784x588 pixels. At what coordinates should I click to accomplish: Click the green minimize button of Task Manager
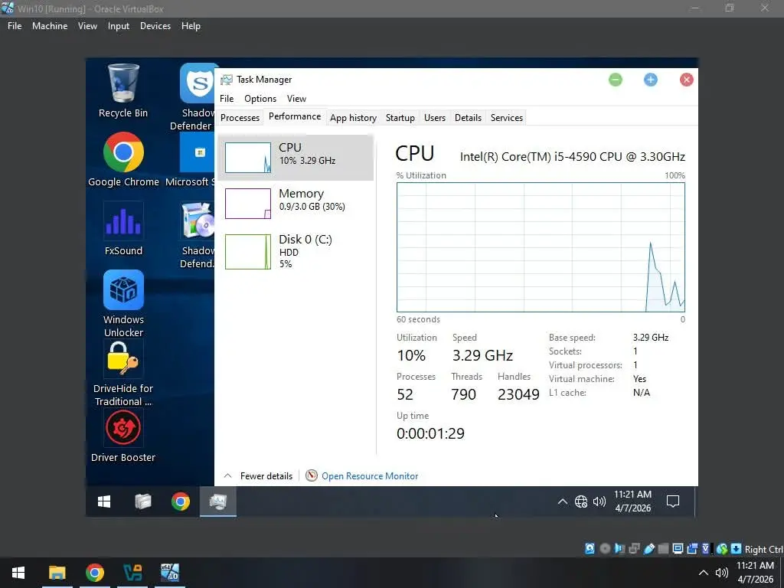click(616, 80)
